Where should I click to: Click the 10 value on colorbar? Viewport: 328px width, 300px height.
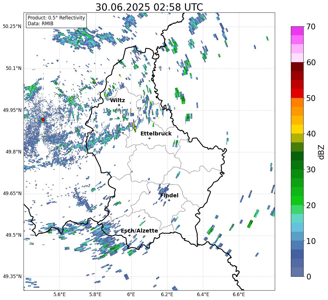pyautogui.click(x=311, y=241)
